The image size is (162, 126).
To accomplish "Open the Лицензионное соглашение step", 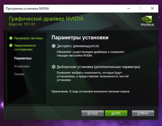I will pos(25,47).
